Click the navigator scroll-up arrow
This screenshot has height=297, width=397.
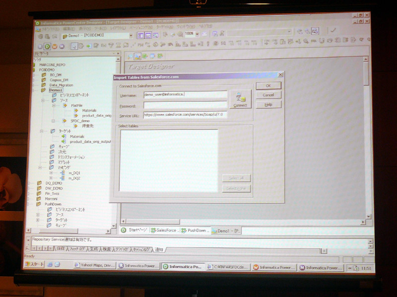[x=118, y=59]
